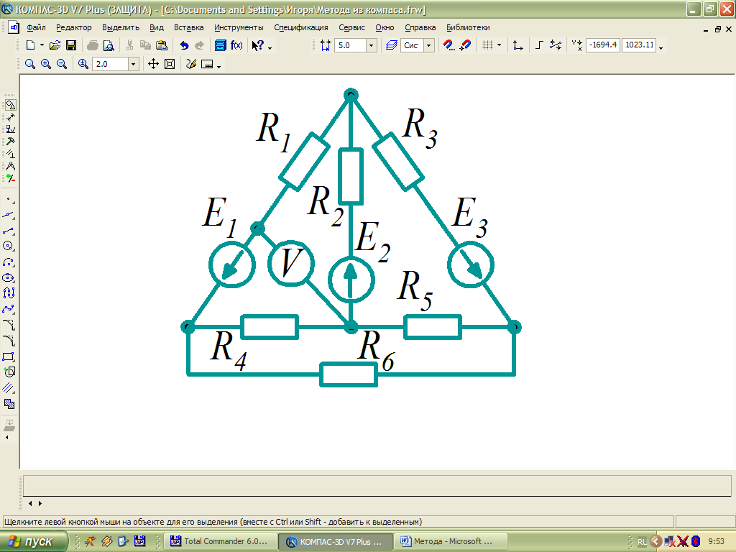Viewport: 736px width, 552px height.
Task: Edit the X coordinate field -1694.4
Action: point(603,45)
